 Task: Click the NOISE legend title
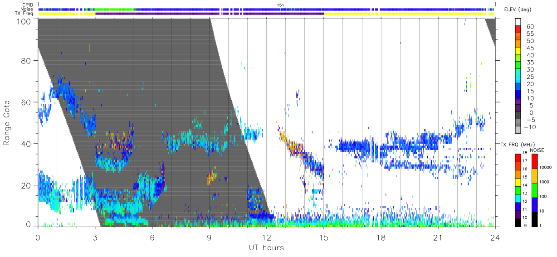coord(537,150)
